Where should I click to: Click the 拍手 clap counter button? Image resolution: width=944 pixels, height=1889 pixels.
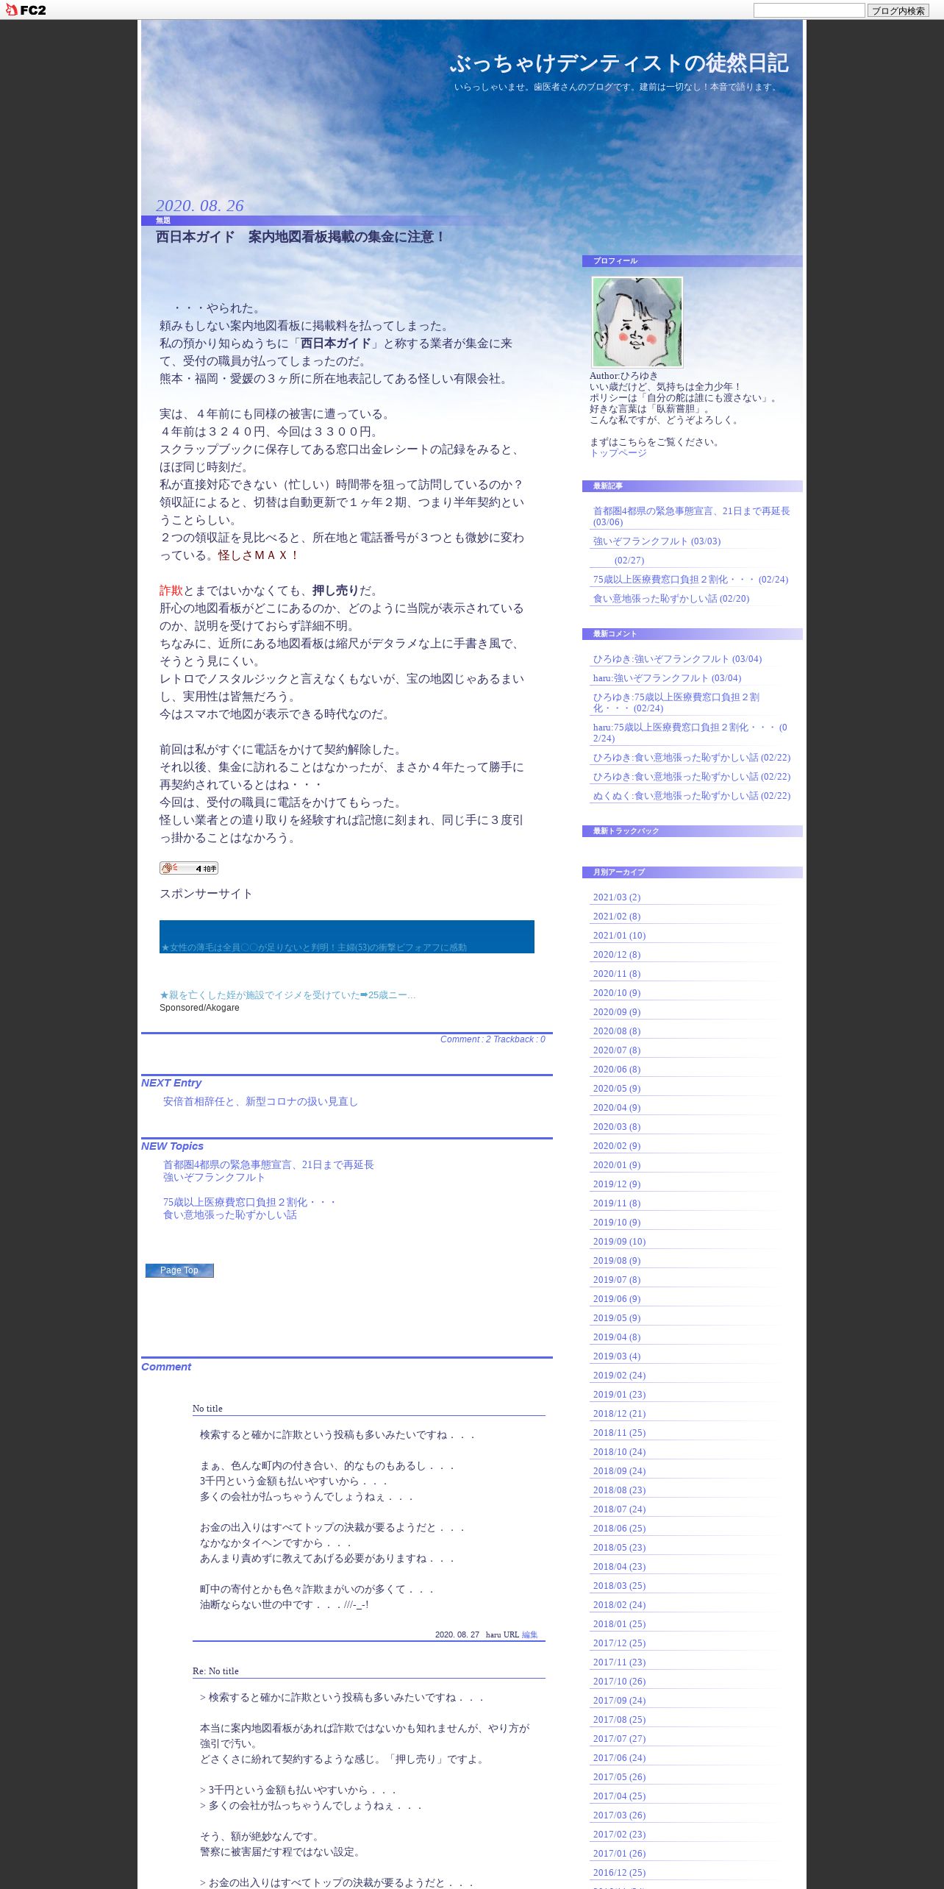pyautogui.click(x=189, y=868)
